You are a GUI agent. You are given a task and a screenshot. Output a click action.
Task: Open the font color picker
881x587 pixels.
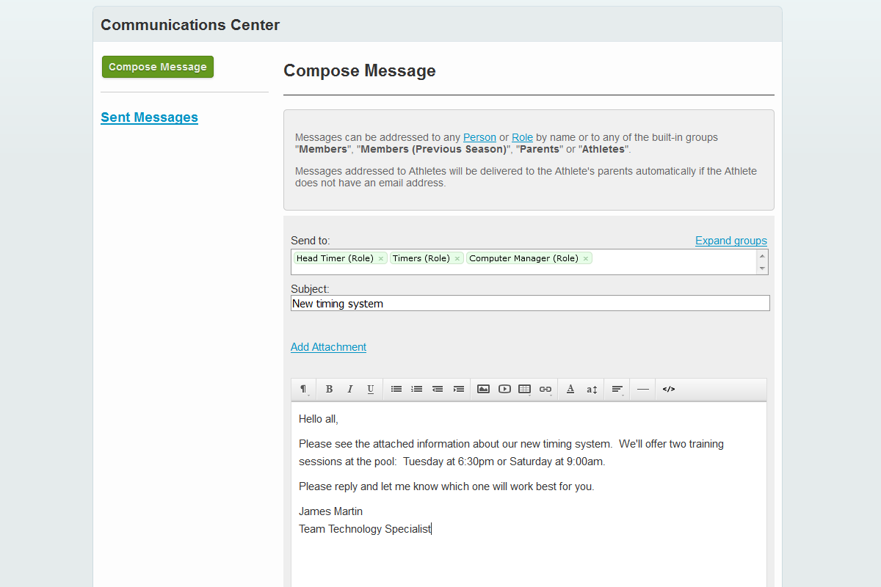(x=570, y=389)
